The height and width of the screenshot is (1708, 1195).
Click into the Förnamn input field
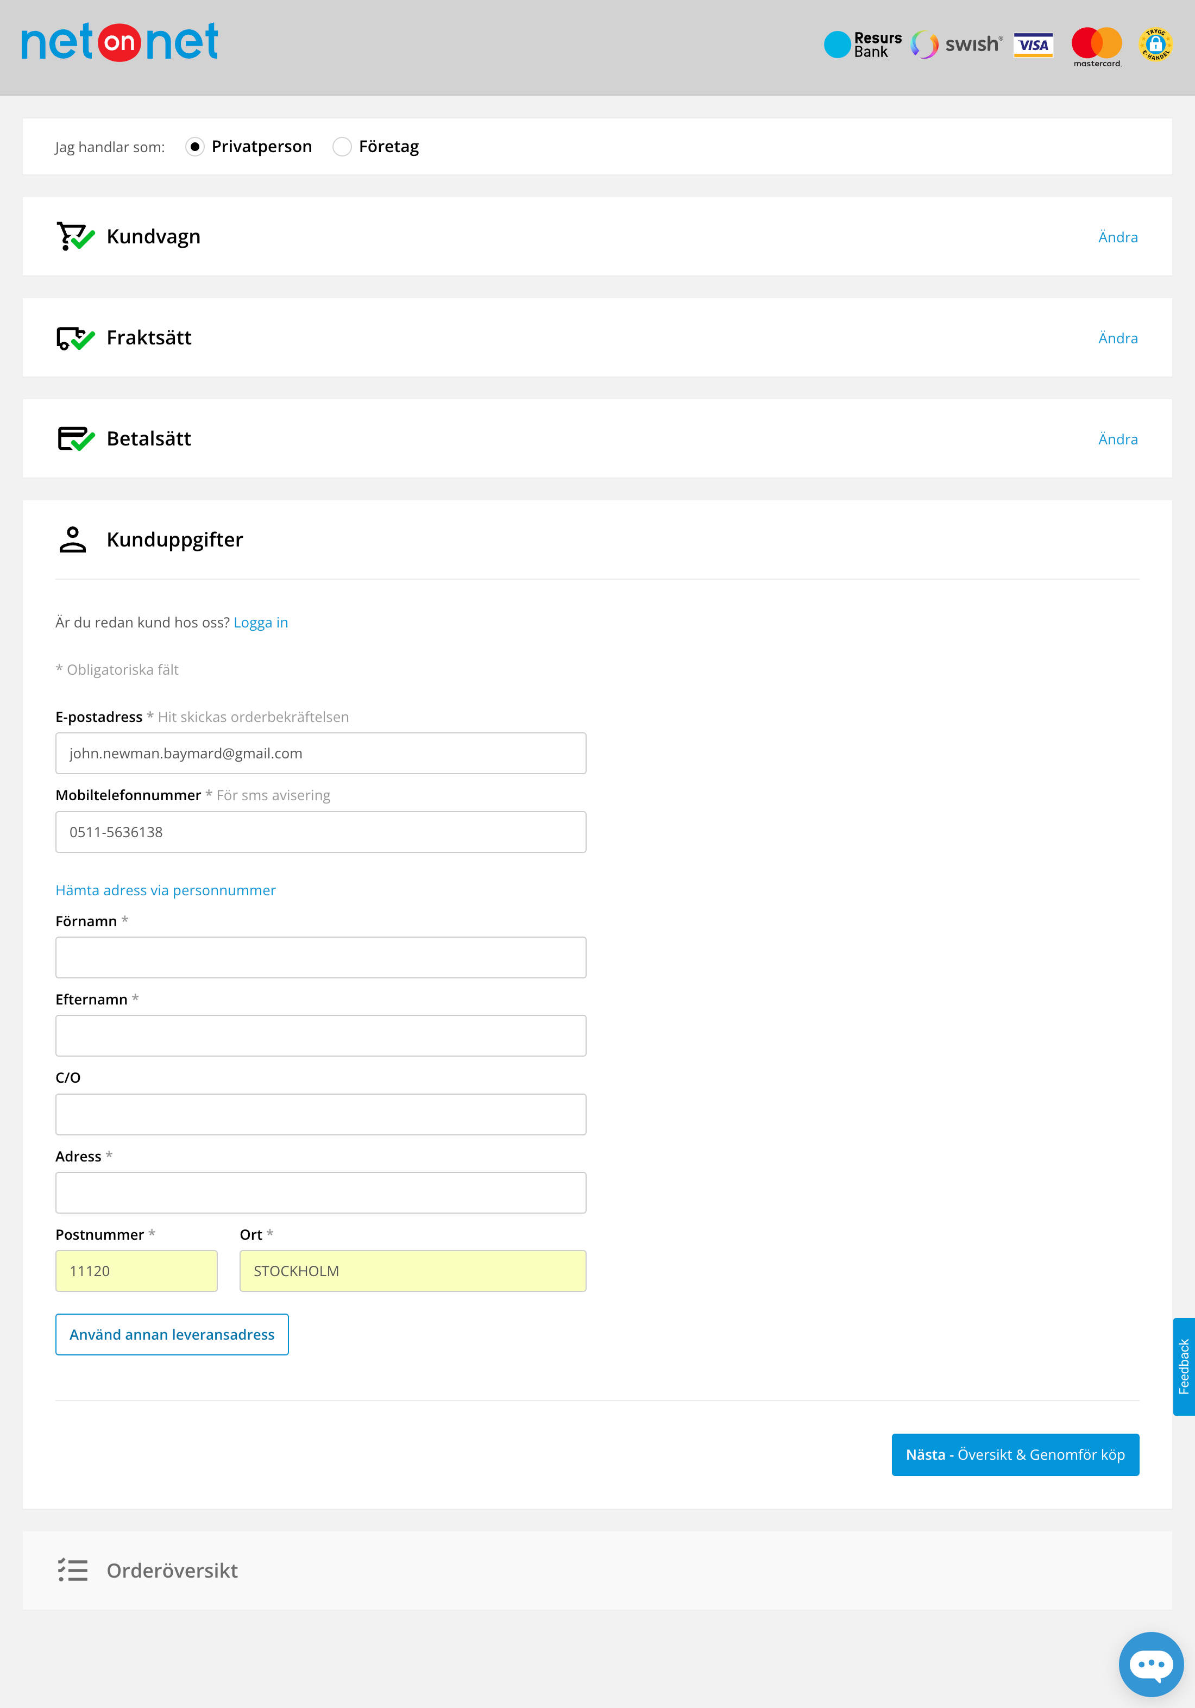pos(320,957)
